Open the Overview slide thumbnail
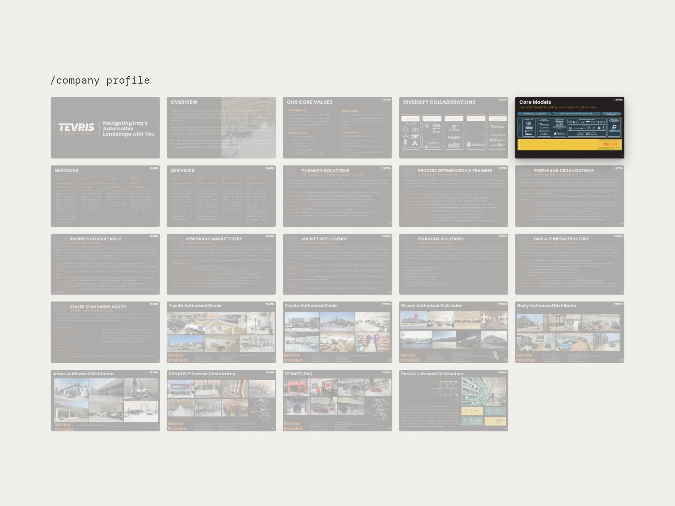This screenshot has height=506, width=675. click(x=221, y=128)
